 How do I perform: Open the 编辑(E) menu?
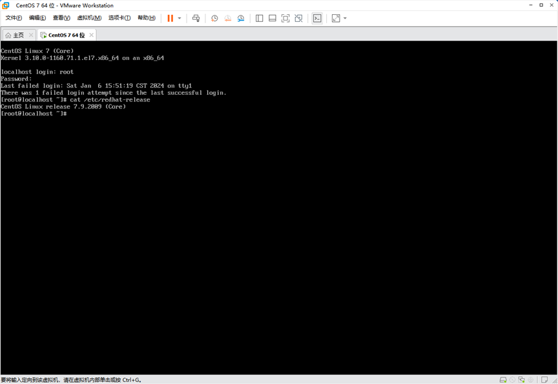click(x=37, y=18)
